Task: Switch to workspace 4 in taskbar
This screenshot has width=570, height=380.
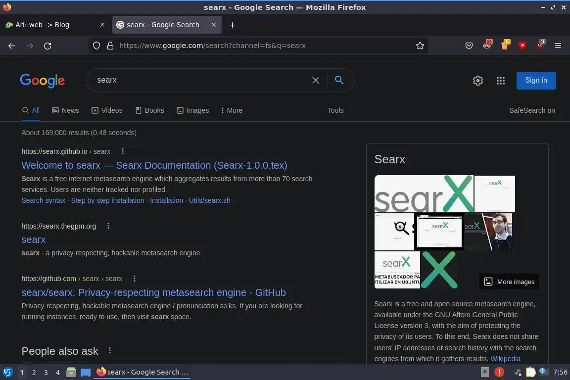Action: click(x=58, y=373)
